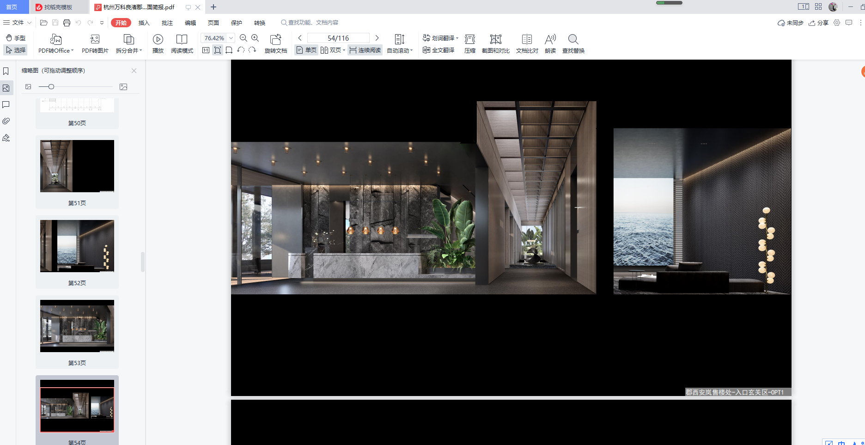Viewport: 865px width, 445px height.
Task: Open 文档比对 document compare
Action: pyautogui.click(x=527, y=44)
